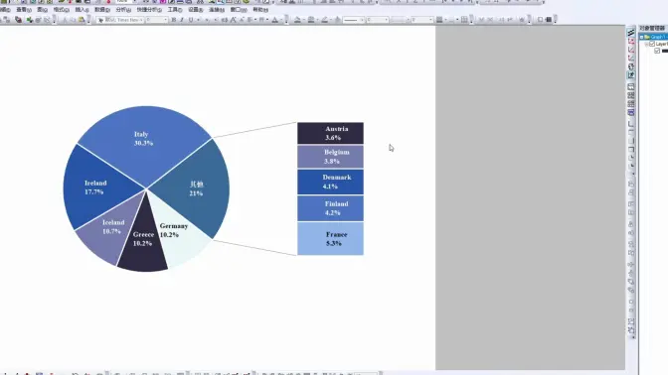The width and height of the screenshot is (668, 375).
Task: Select the Italy 30.3% pie slice
Action: 143,139
